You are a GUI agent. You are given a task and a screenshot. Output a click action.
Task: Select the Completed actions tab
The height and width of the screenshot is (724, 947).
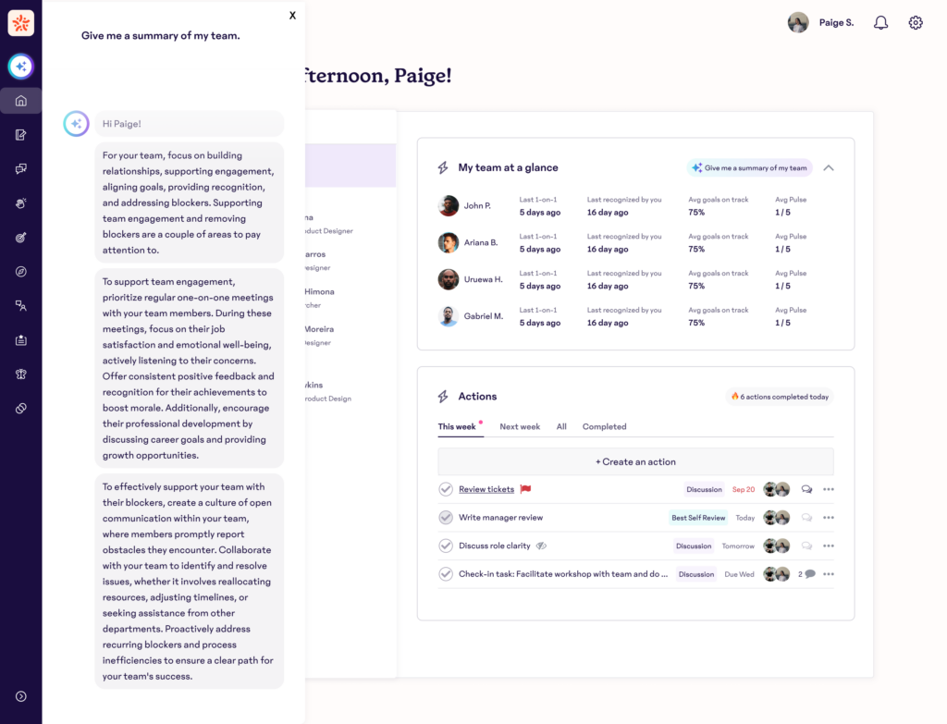point(604,427)
